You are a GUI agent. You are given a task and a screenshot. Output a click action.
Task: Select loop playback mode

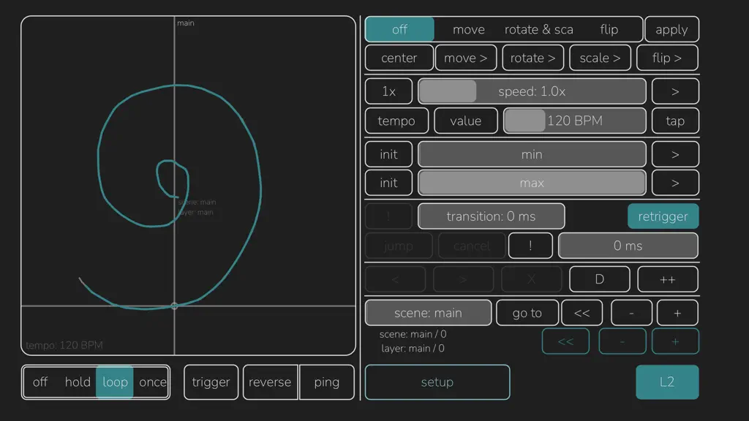[x=115, y=382]
